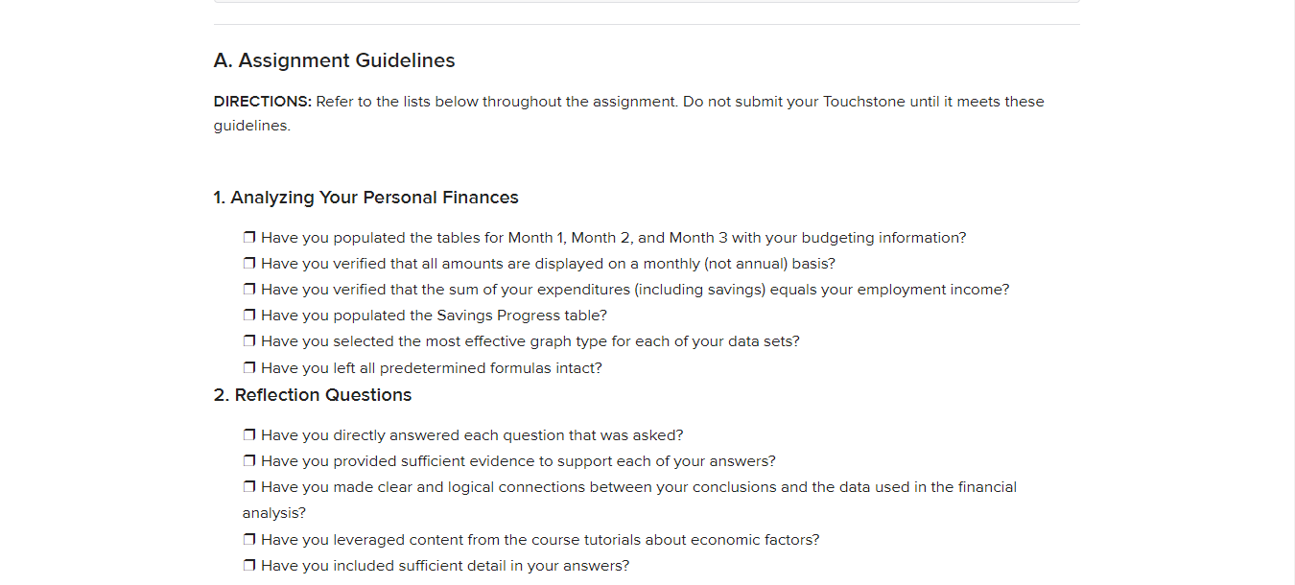Click the horizontal divider above Assignment Guidelines
The height and width of the screenshot is (585, 1295).
point(647,24)
